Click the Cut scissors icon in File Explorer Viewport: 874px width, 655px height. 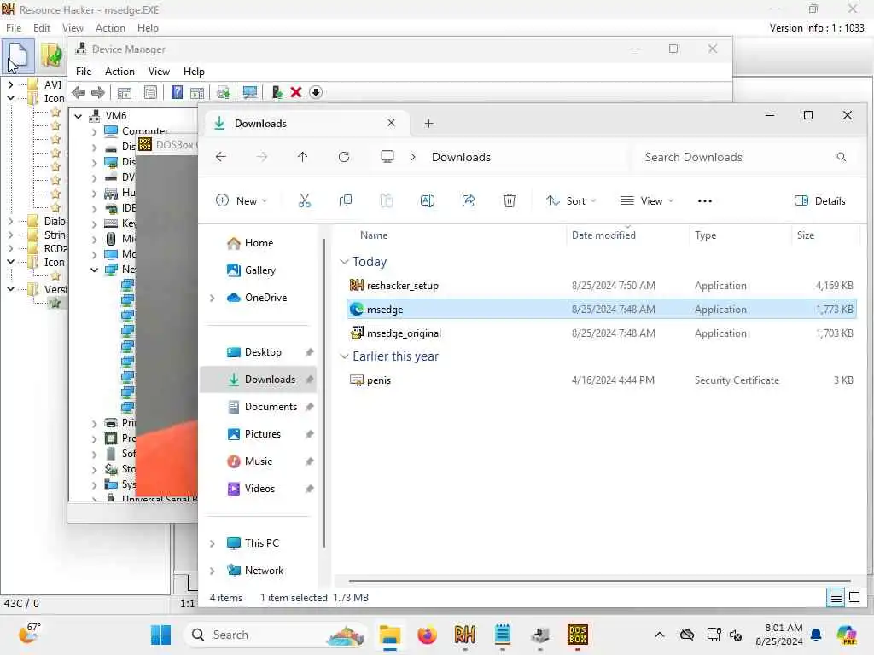305,201
